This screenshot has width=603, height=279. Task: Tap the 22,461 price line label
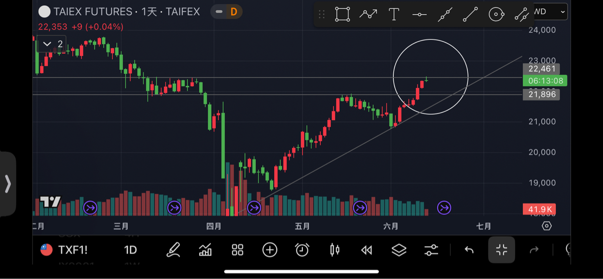542,69
